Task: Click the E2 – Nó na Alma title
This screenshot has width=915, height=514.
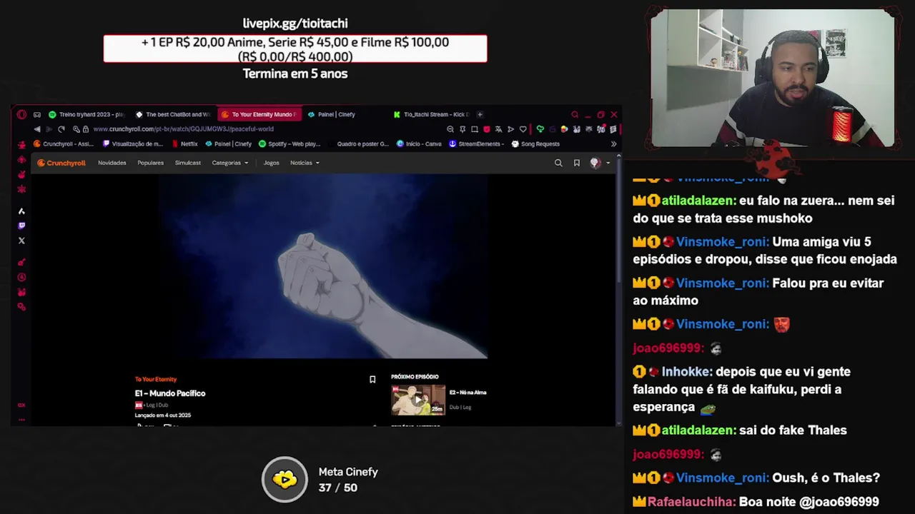Action: (x=468, y=392)
